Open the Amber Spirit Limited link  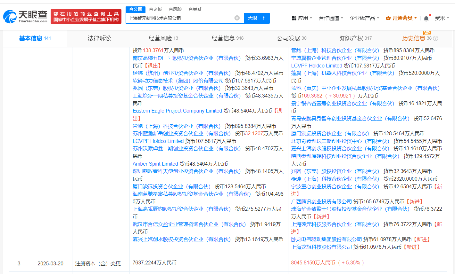[155, 164]
